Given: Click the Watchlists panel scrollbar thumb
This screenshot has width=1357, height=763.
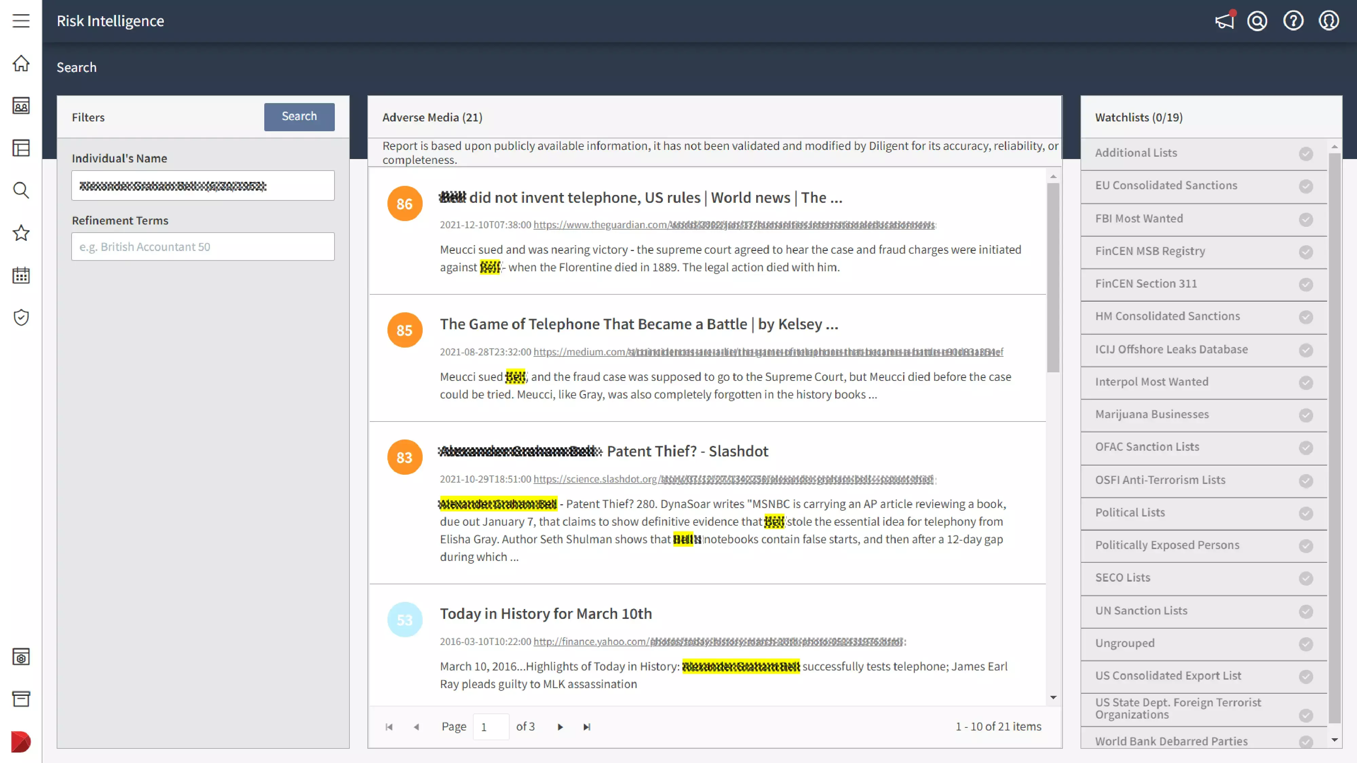Looking at the screenshot, I should 1334,438.
